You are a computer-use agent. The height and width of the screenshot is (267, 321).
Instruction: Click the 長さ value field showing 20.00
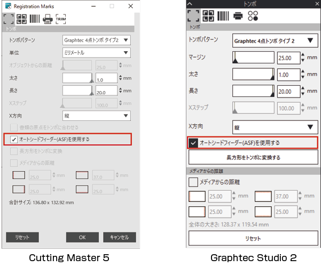pos(288,92)
